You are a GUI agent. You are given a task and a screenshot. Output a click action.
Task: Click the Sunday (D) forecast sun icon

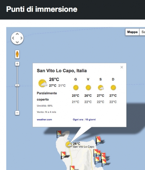113,88
